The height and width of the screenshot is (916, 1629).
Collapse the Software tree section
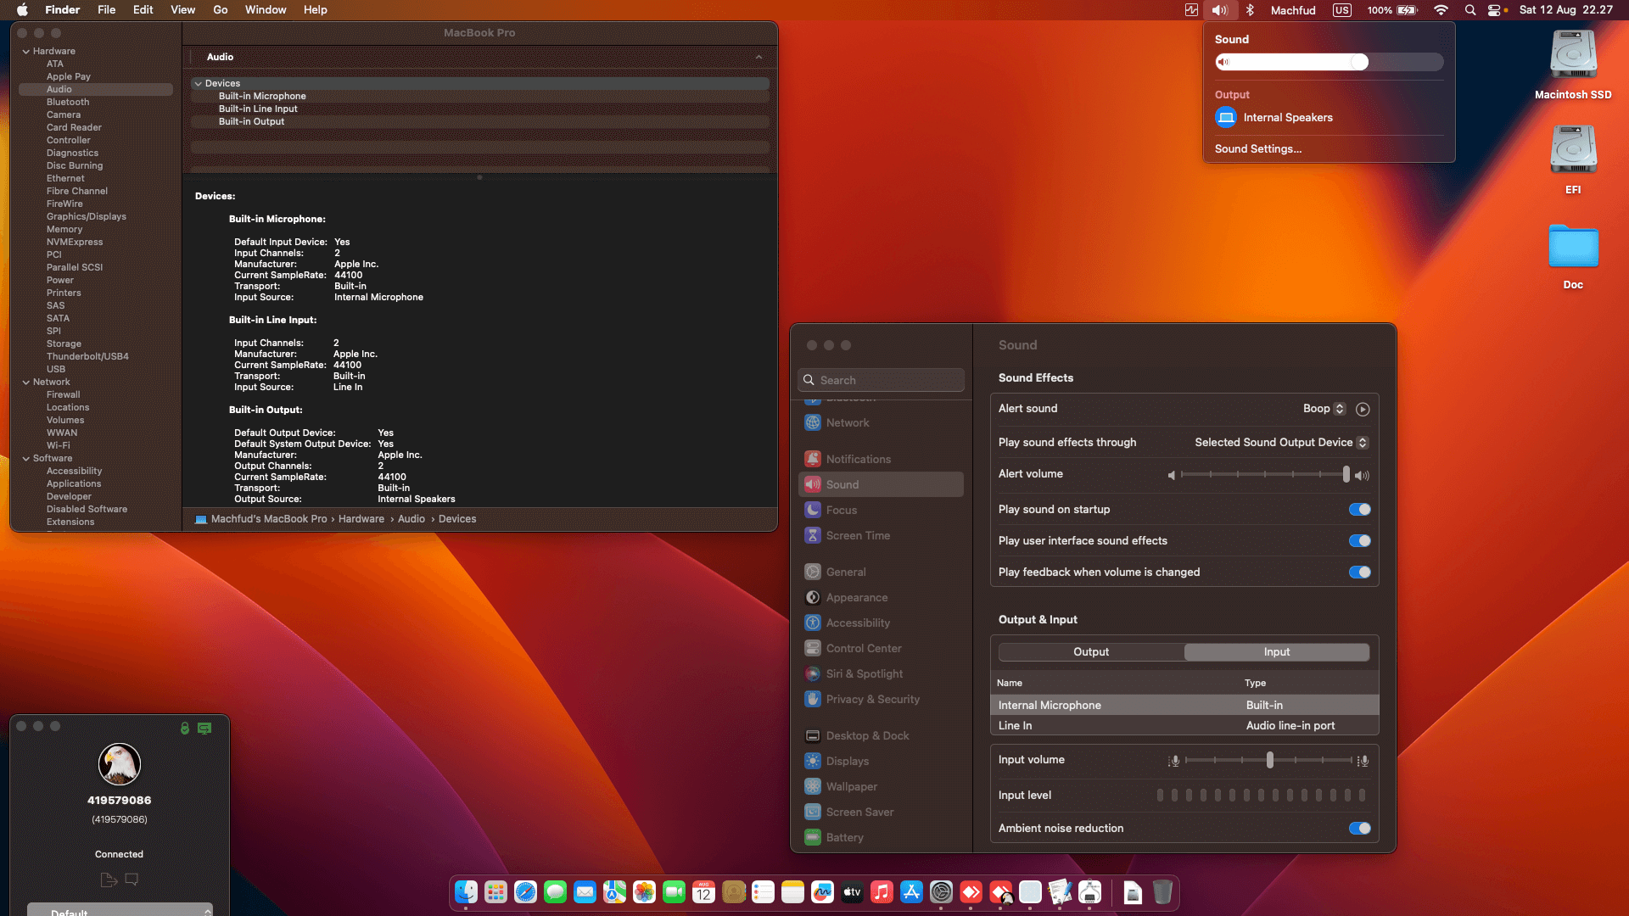click(x=25, y=459)
